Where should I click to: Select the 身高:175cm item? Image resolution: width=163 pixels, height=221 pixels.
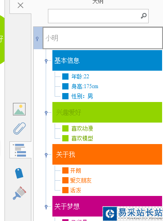(85, 86)
